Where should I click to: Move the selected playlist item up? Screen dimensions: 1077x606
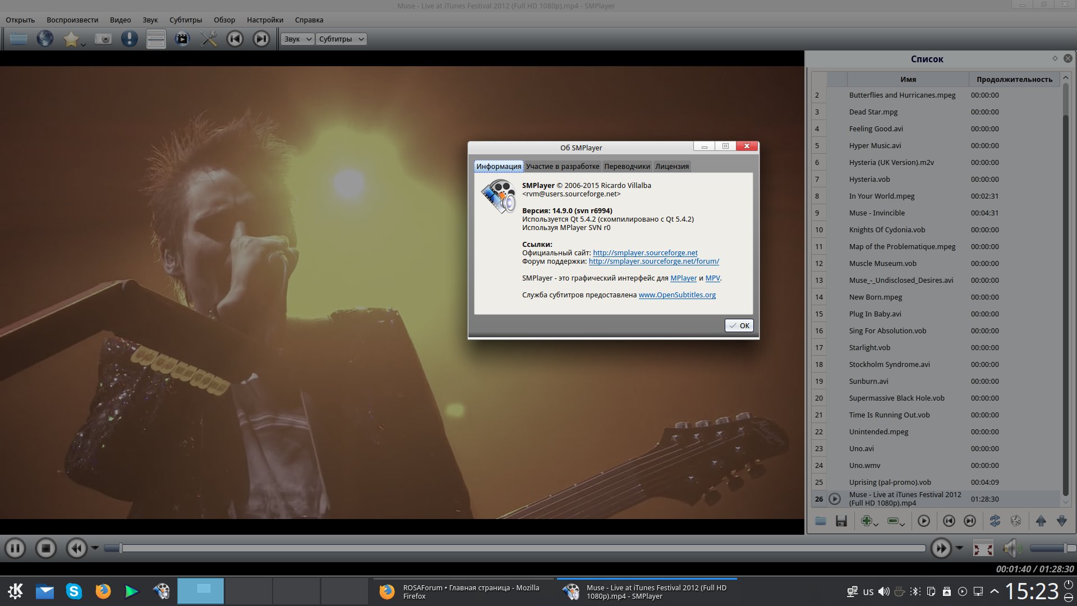[x=1041, y=521]
